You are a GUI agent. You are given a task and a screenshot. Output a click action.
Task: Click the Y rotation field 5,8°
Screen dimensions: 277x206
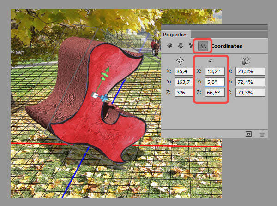coord(215,82)
